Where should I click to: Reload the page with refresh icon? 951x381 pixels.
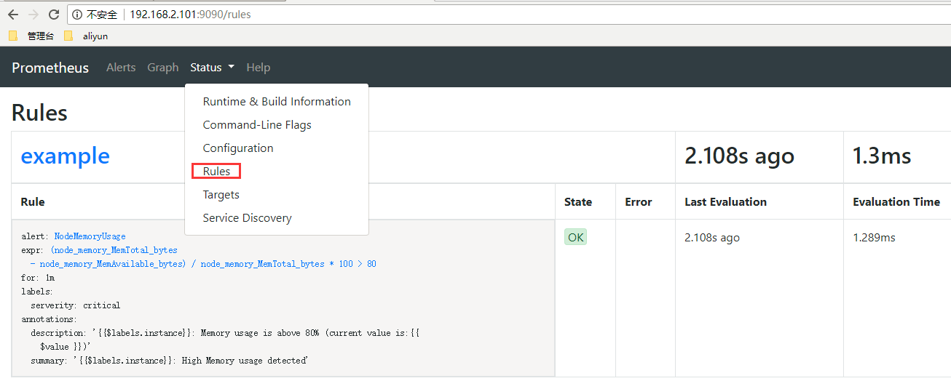(53, 15)
